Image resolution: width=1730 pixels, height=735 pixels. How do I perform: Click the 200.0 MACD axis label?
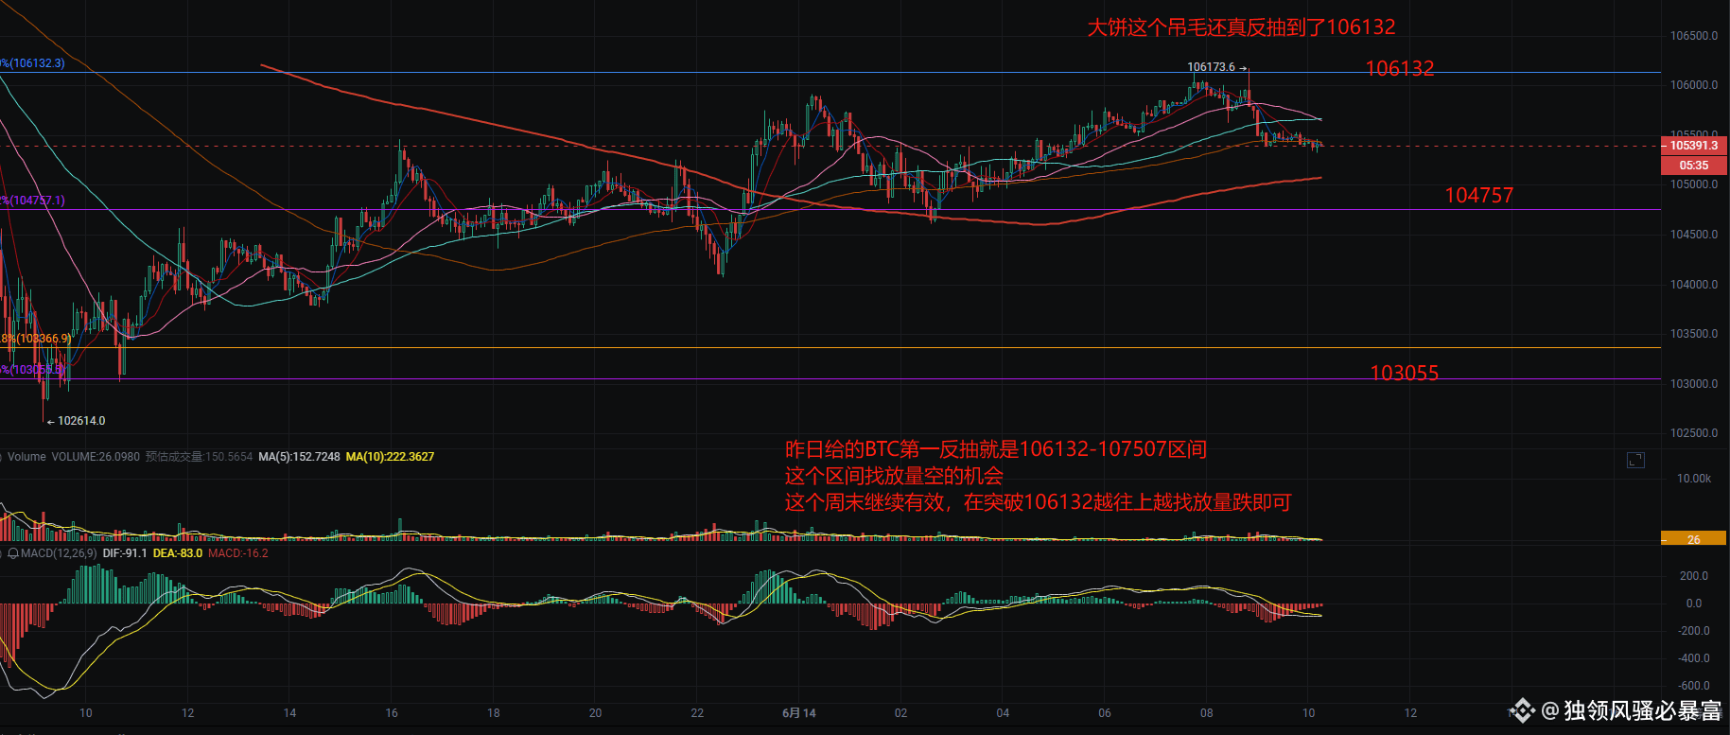point(1694,576)
